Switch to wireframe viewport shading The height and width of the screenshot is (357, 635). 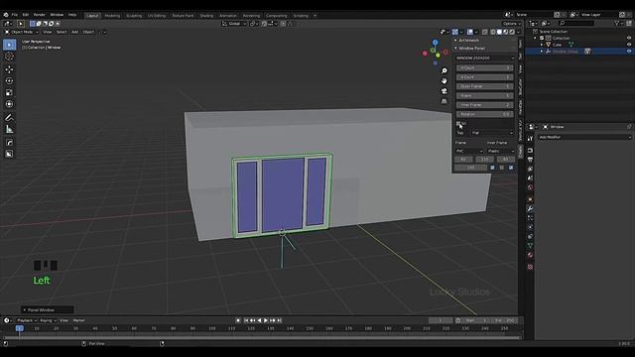(x=493, y=32)
